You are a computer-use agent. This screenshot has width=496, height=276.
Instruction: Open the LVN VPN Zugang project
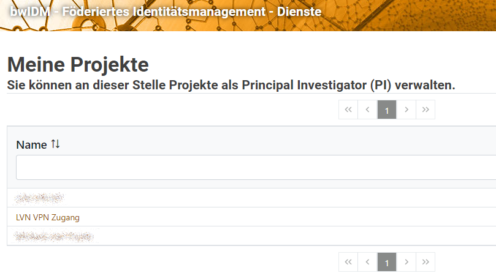pos(48,217)
